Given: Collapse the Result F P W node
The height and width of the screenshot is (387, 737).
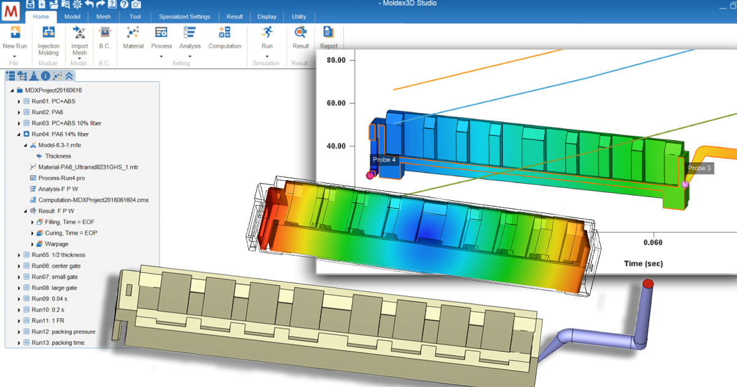Looking at the screenshot, I should [x=25, y=211].
